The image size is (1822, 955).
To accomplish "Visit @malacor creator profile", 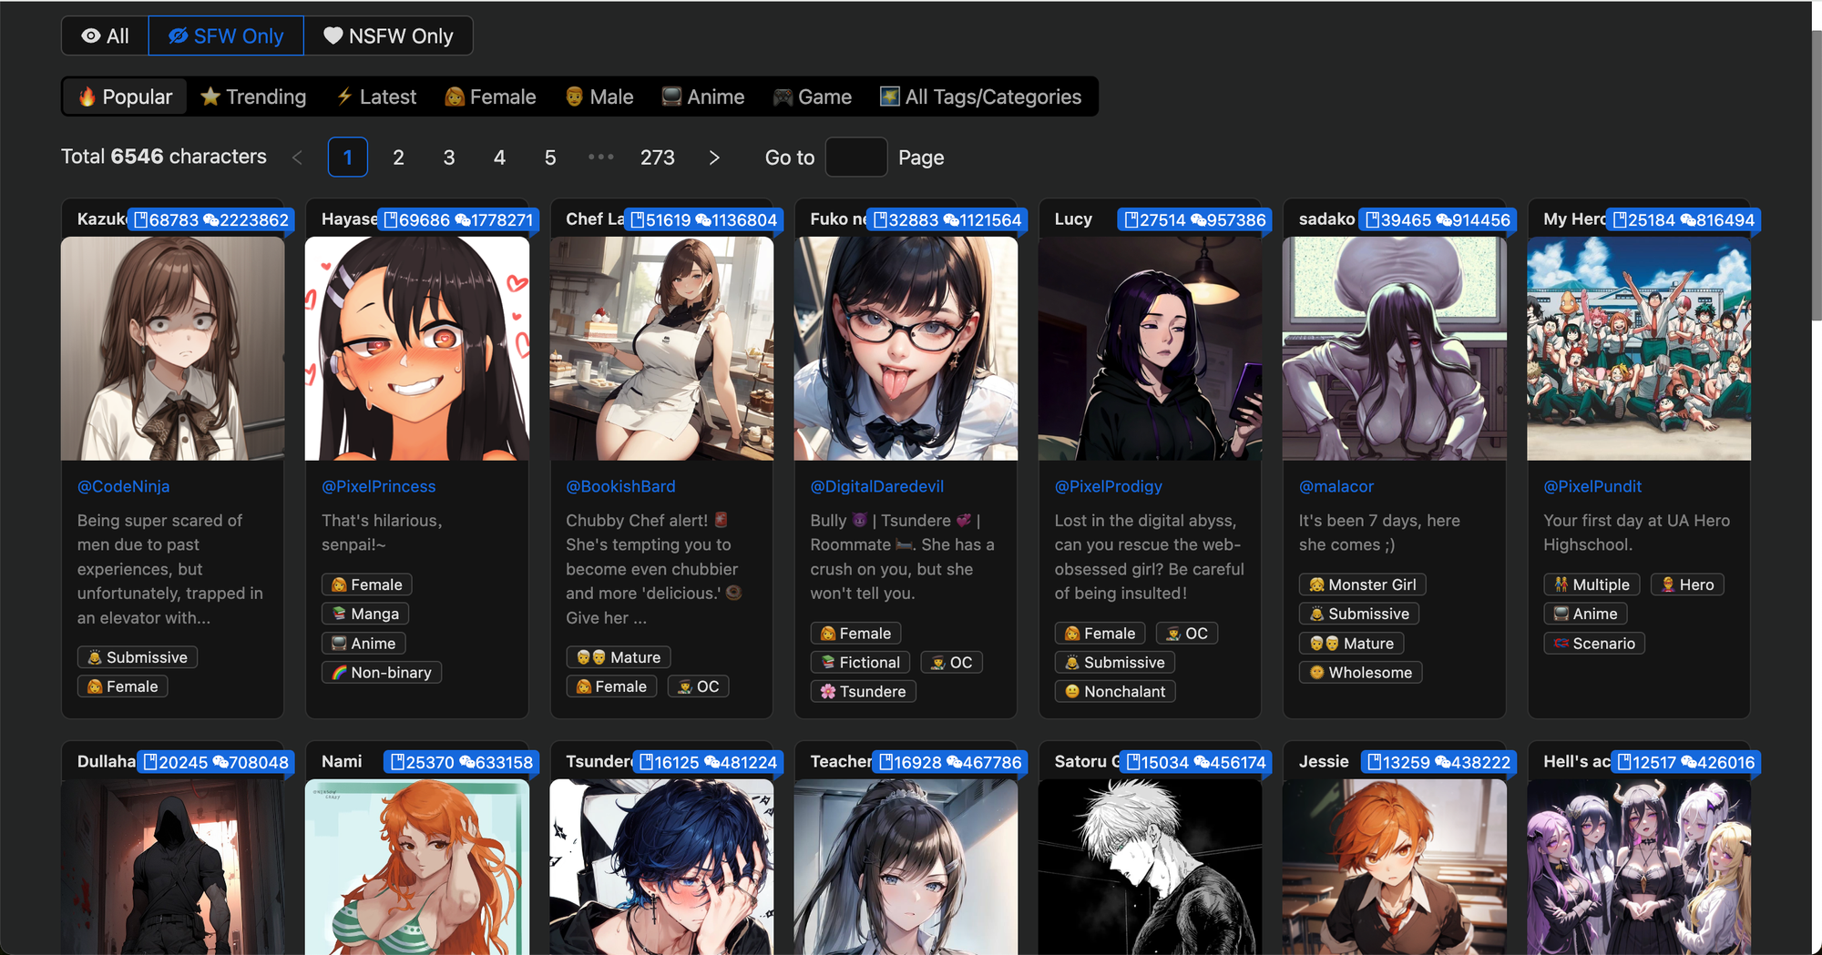I will click(1336, 486).
